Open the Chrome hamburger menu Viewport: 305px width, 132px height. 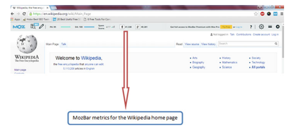coord(282,14)
